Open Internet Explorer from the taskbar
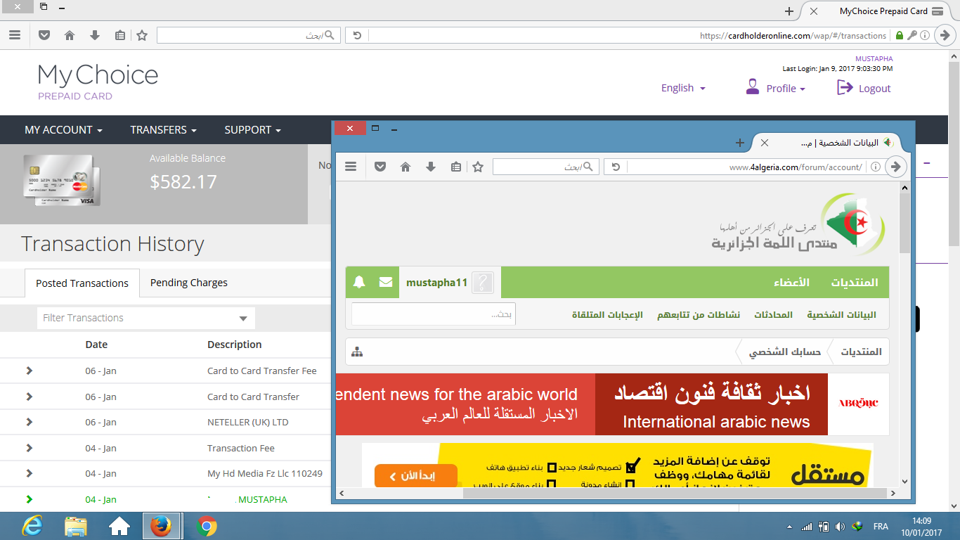The width and height of the screenshot is (960, 540). [32, 526]
